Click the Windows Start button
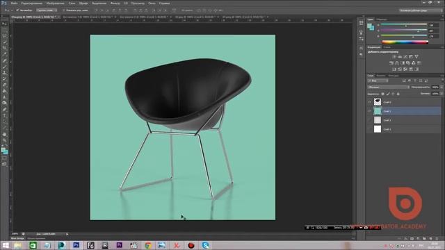The height and width of the screenshot is (250, 445). 6,245
